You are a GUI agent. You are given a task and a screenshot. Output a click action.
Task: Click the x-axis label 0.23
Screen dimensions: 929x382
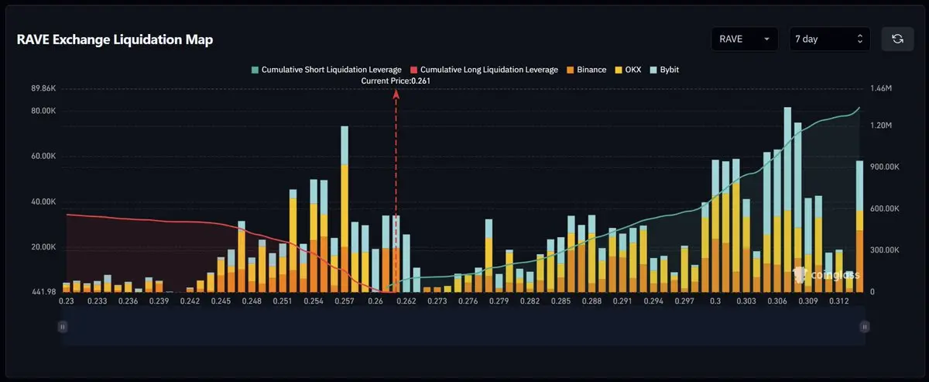coord(66,301)
